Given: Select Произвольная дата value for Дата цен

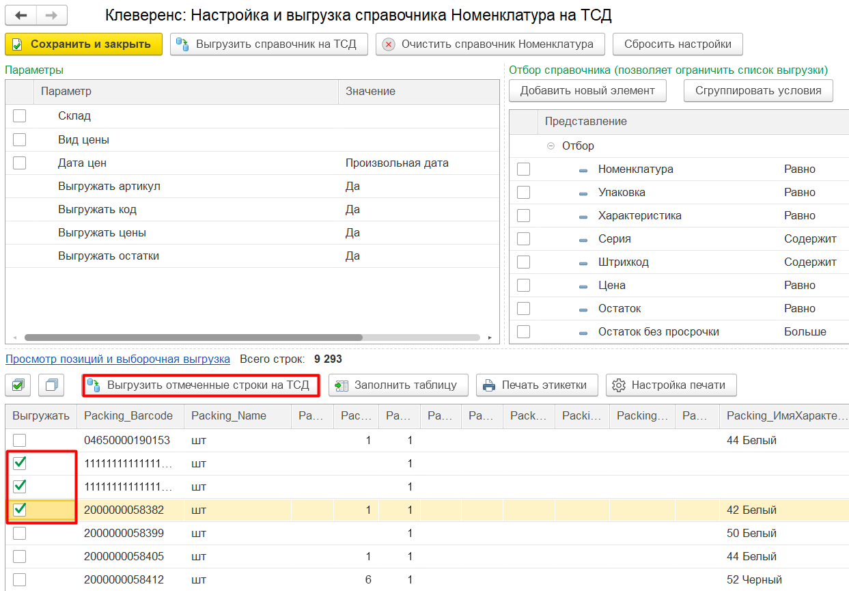Looking at the screenshot, I should tap(397, 163).
